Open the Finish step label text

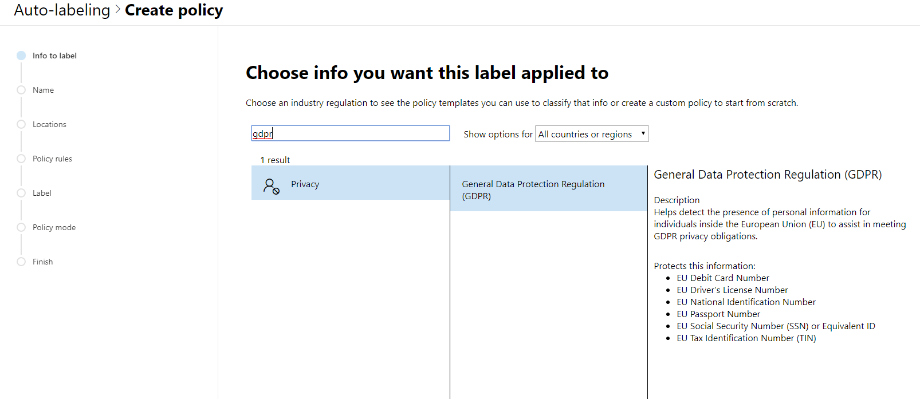42,262
